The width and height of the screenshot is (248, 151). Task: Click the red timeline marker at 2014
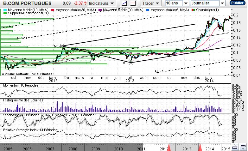[x=200, y=148]
